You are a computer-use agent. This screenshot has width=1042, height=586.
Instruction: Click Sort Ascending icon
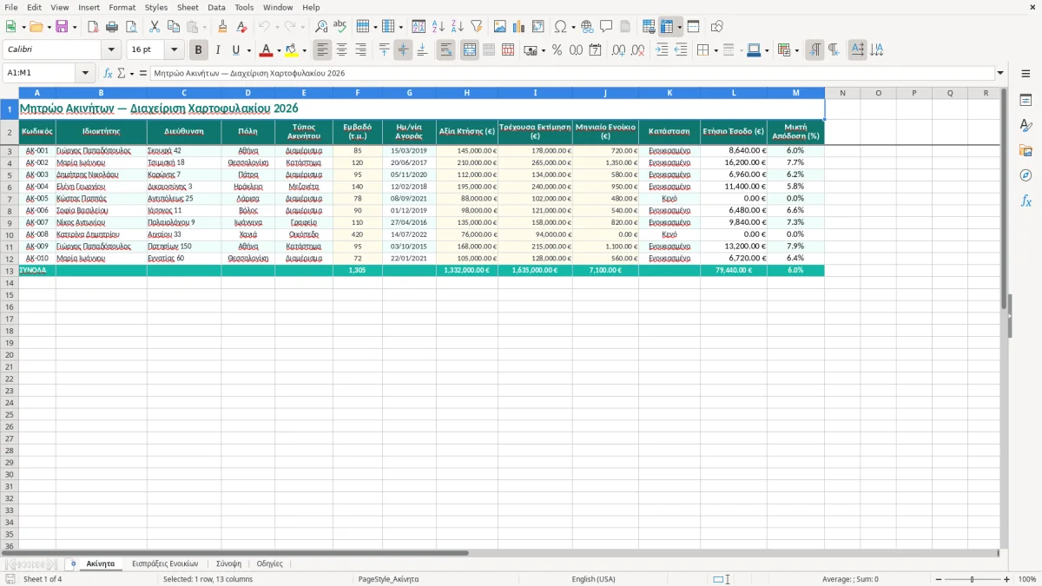439,27
